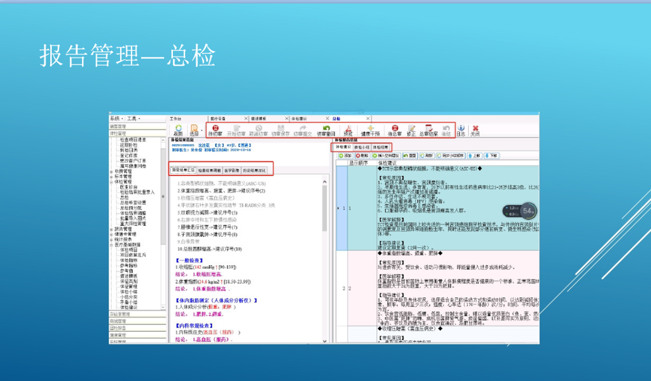Click the 同步小结顺序 button

click(450, 155)
